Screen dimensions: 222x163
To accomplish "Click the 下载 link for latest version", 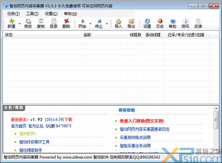I will tap(68, 120).
